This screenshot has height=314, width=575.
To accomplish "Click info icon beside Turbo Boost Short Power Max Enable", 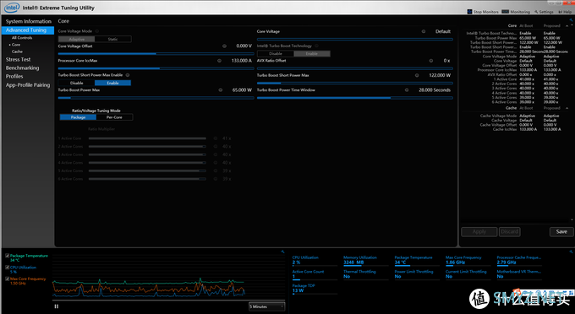I will click(128, 75).
